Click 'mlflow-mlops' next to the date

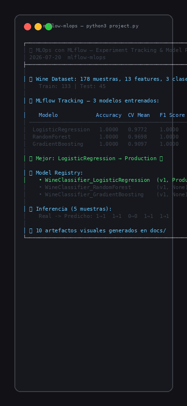point(86,57)
